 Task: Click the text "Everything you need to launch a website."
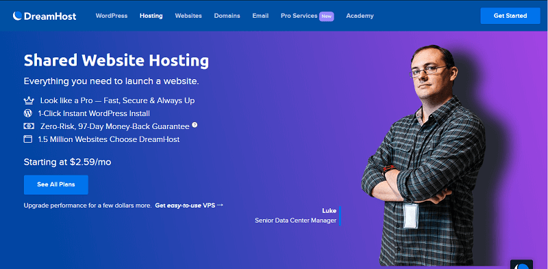[x=112, y=81]
